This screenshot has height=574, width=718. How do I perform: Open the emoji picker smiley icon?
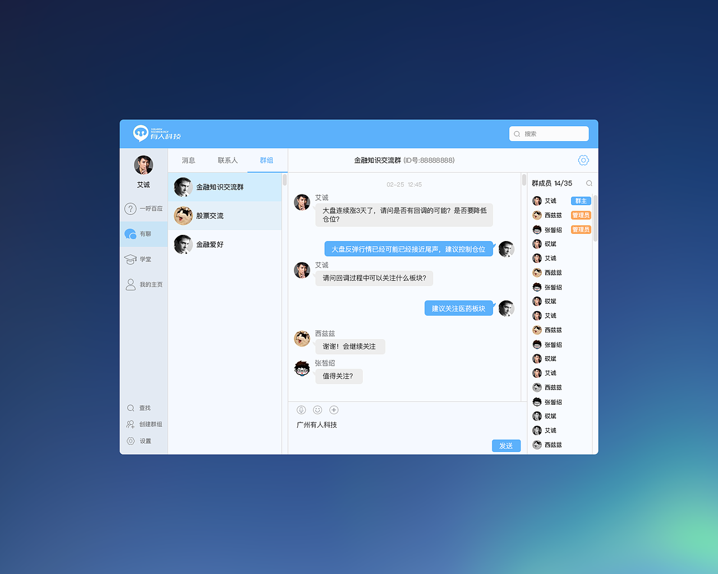point(317,410)
